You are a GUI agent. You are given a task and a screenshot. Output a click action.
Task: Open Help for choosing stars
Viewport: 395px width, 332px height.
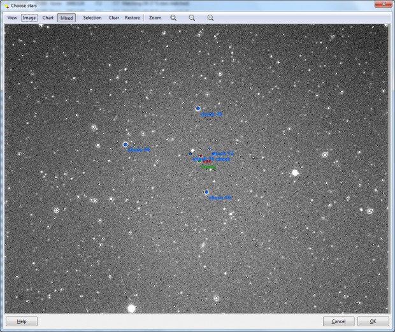pyautogui.click(x=22, y=321)
